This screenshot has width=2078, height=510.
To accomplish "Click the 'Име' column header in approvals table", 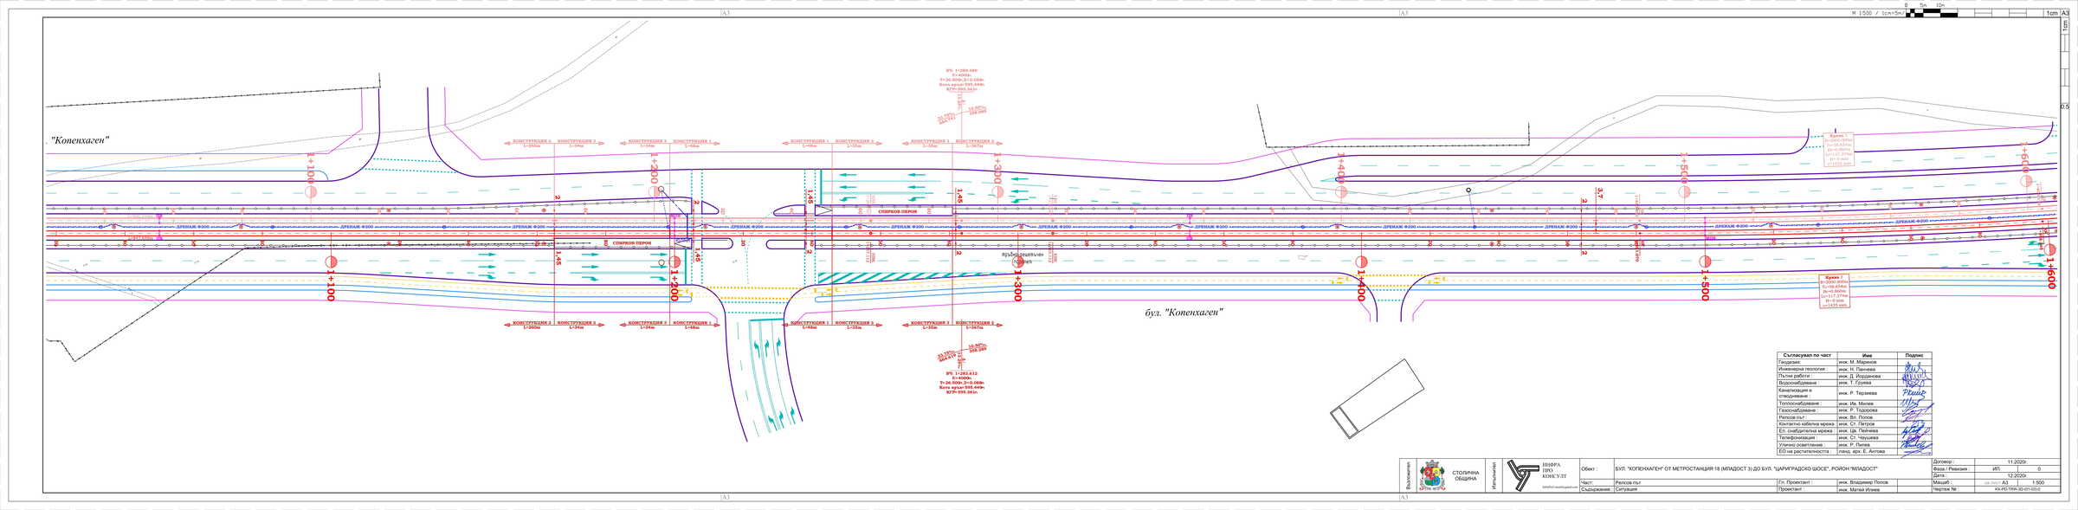I will click(x=1867, y=355).
